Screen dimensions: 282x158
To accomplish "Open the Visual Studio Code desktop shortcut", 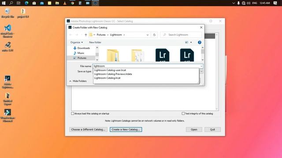I will 7,31.
